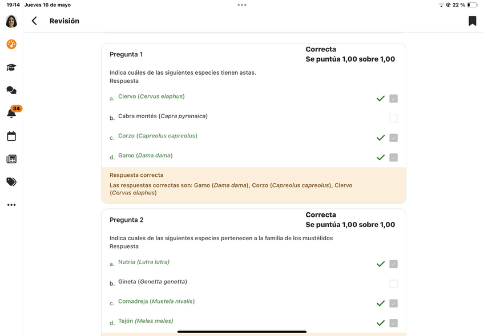Image resolution: width=484 pixels, height=336 pixels.
Task: Open the three-dot more menu in sidebar
Action: click(x=11, y=205)
